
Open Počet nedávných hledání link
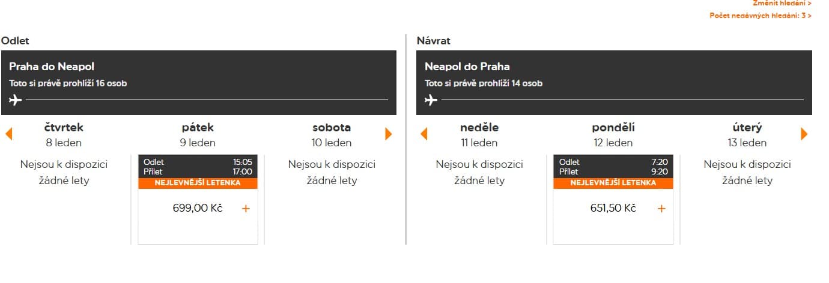point(760,16)
